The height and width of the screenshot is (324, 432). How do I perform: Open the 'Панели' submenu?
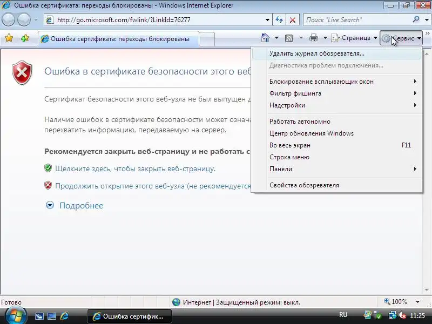tap(336, 169)
